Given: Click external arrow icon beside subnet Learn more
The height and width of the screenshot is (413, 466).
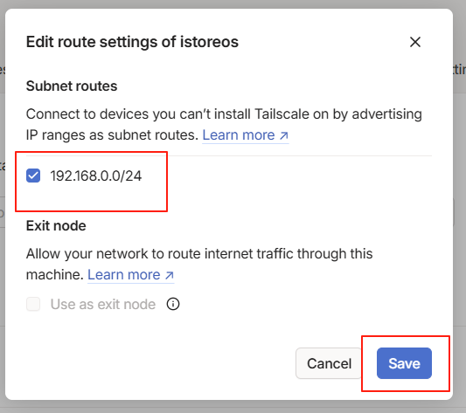Looking at the screenshot, I should (284, 135).
